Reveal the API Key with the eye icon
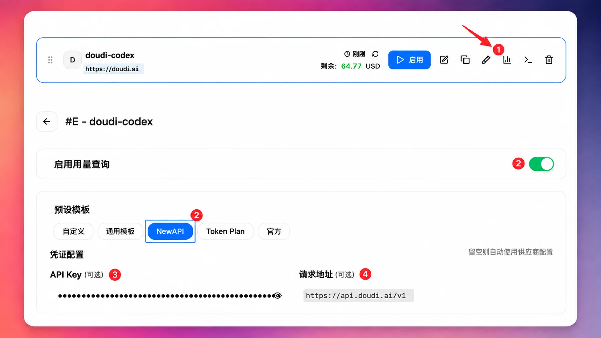601x338 pixels. [277, 296]
